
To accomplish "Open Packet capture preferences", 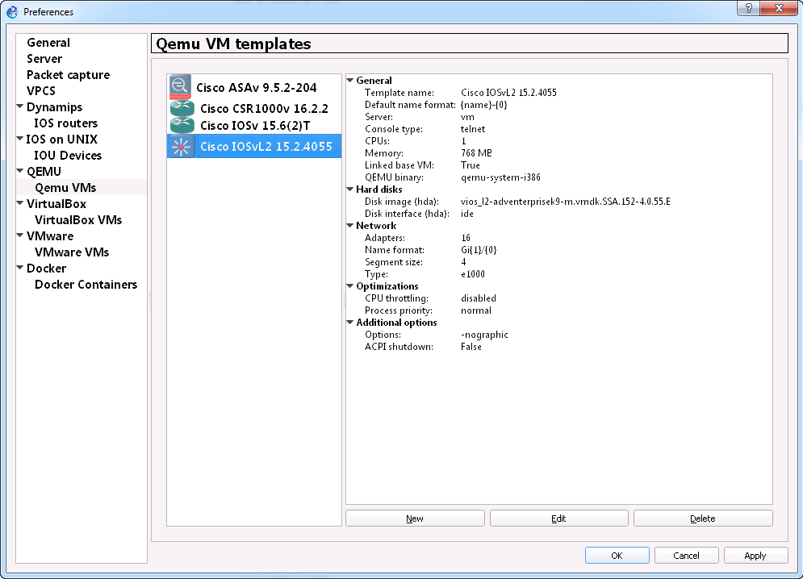I will (x=68, y=75).
